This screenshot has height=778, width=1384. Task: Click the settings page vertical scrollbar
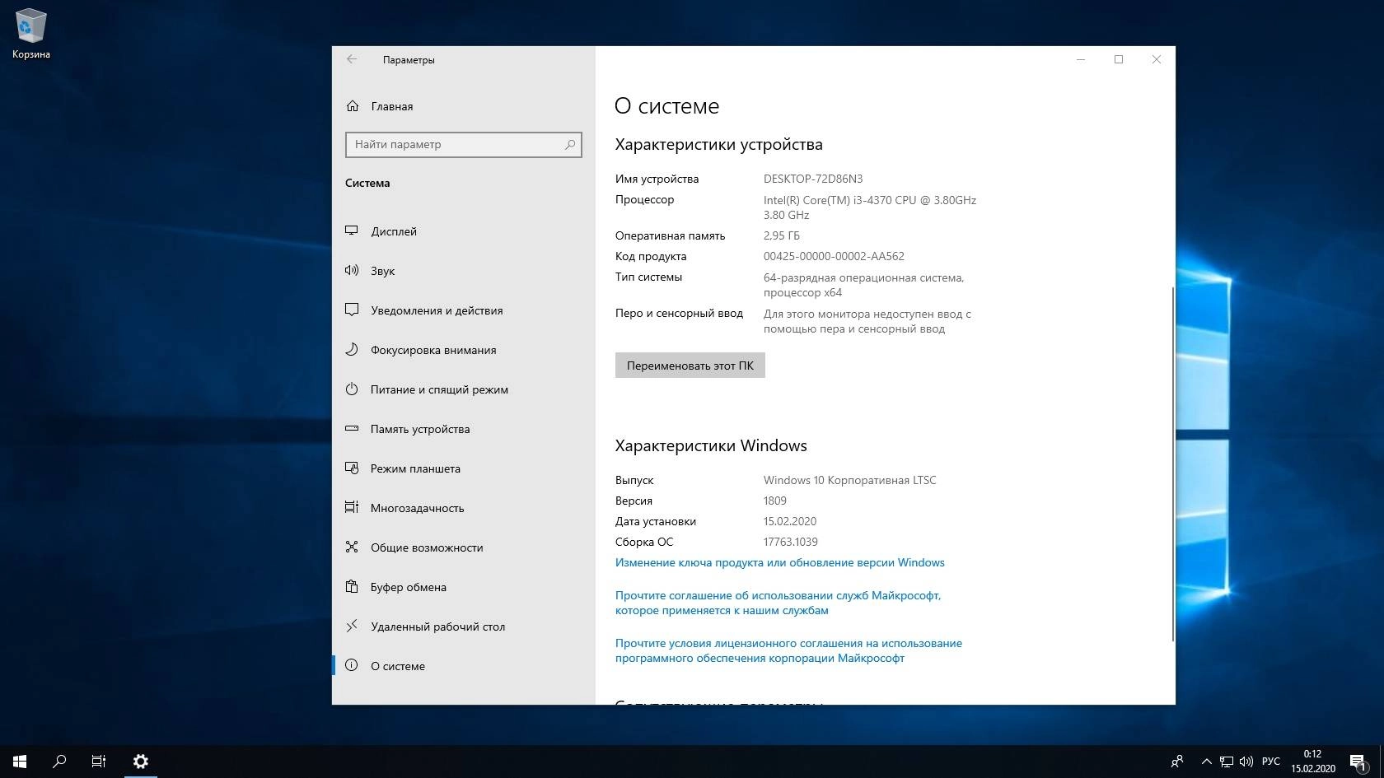1172,464
